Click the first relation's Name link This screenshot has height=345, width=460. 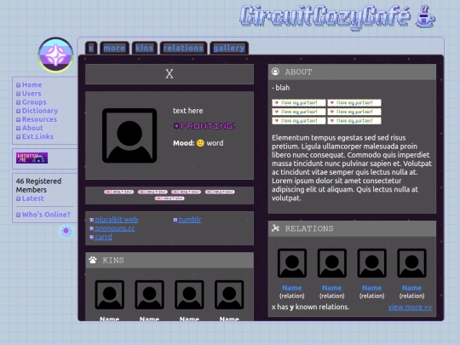[292, 288]
